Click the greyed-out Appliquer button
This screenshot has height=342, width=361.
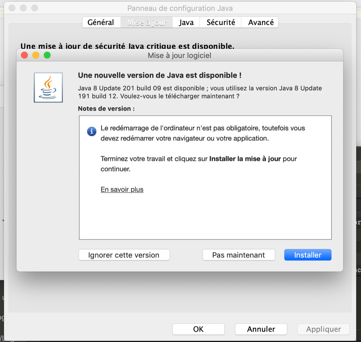pos(323,329)
